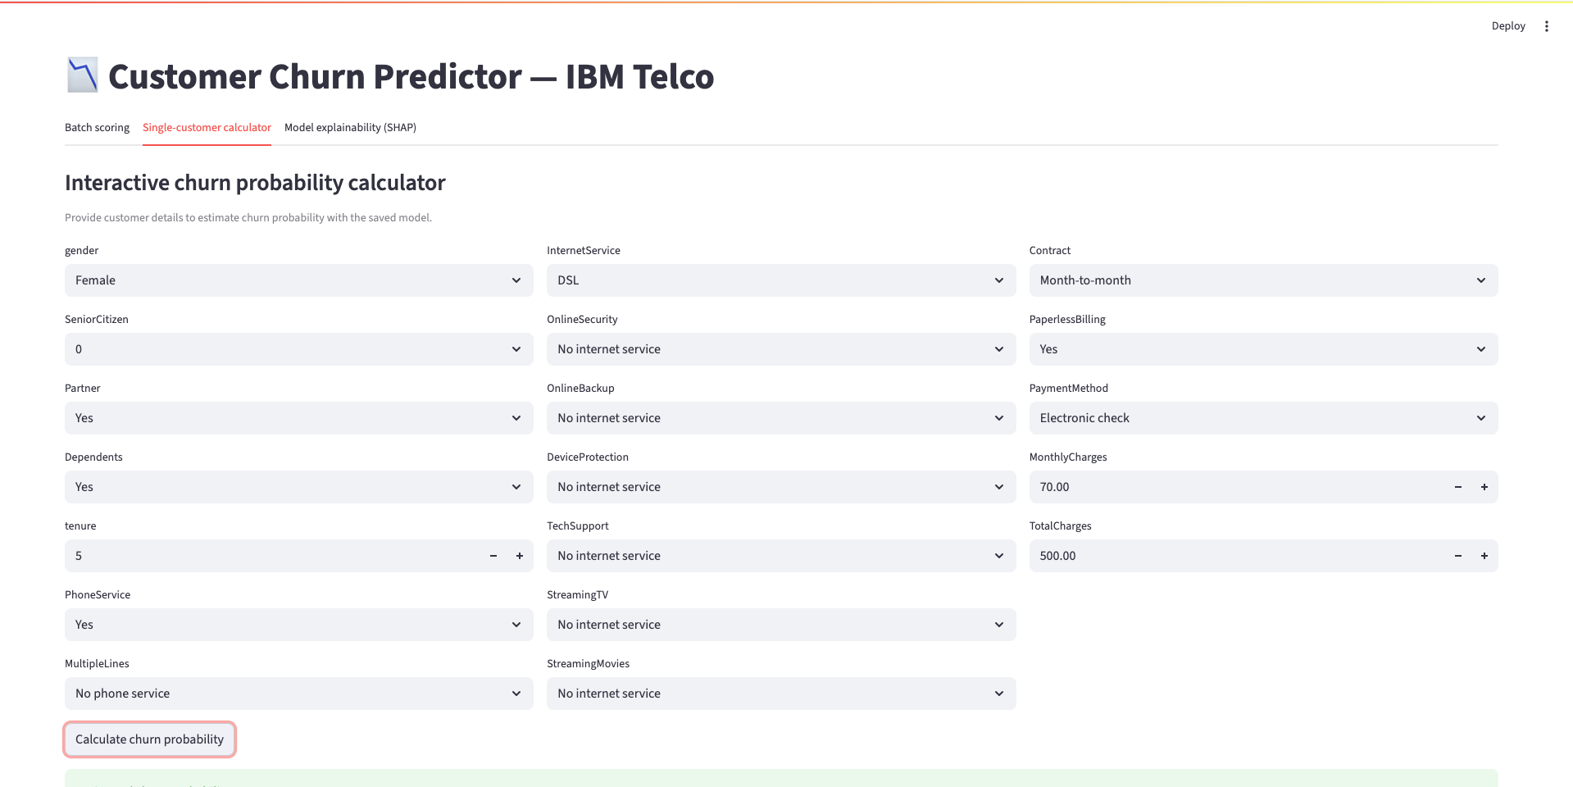Screen dimensions: 1573x787
Task: Open the InternetService selector
Action: click(x=780, y=280)
